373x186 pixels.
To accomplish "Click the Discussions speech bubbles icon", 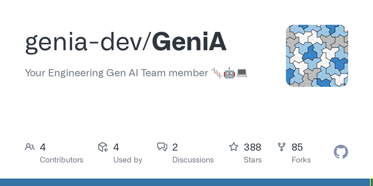I will point(162,147).
